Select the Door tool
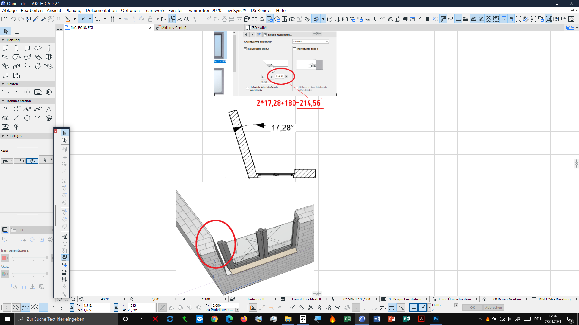Image resolution: width=579 pixels, height=325 pixels. 16,48
